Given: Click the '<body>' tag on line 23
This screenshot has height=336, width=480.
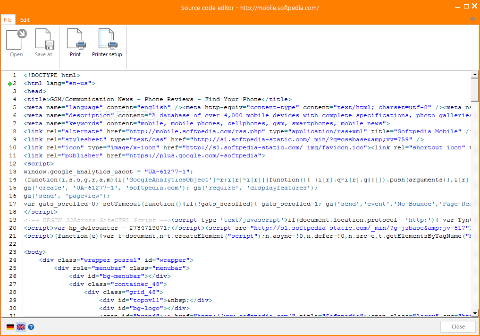Looking at the screenshot, I should pyautogui.click(x=35, y=252).
